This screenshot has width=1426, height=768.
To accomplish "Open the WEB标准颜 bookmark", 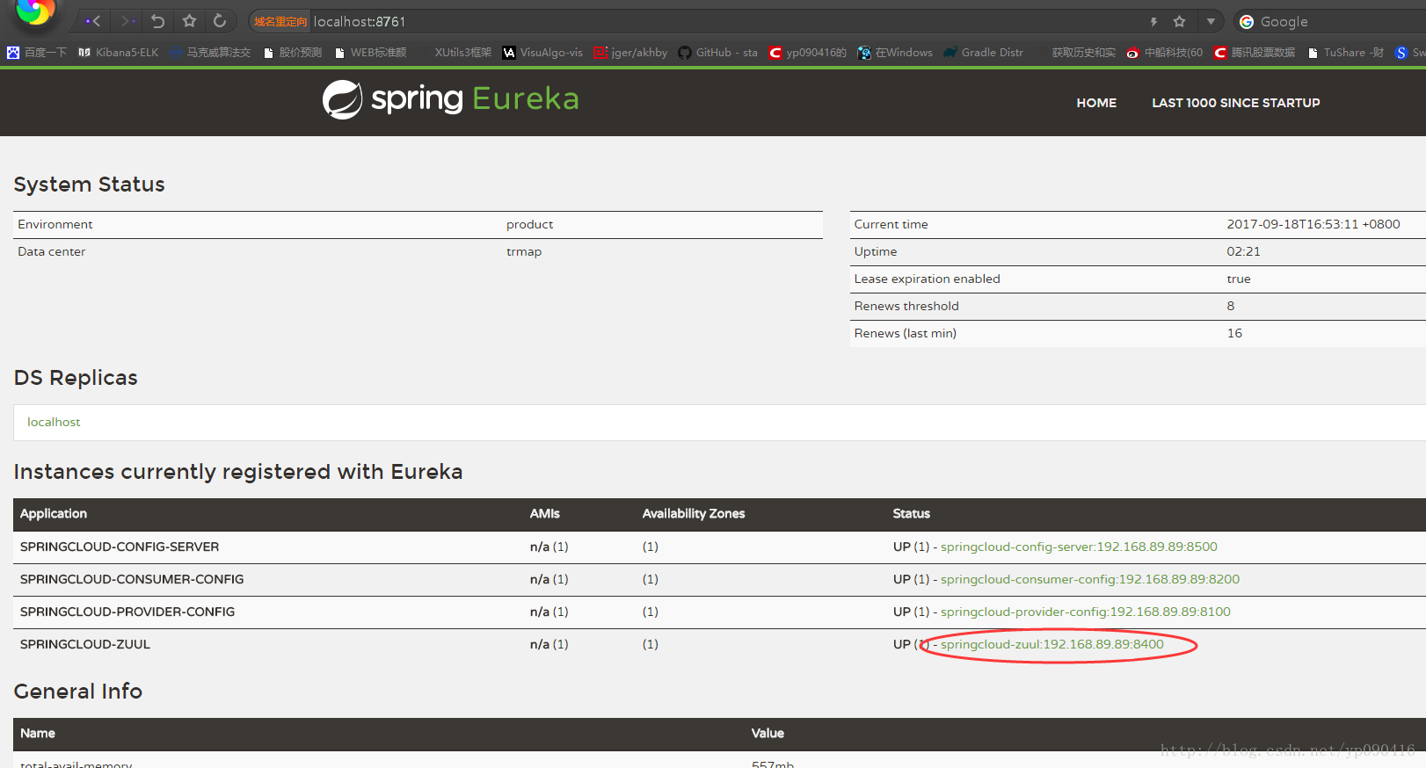I will point(370,53).
